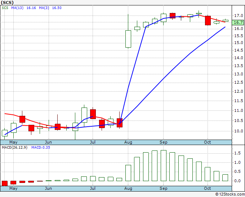Click the 10.5 price axis label

coord(239,121)
